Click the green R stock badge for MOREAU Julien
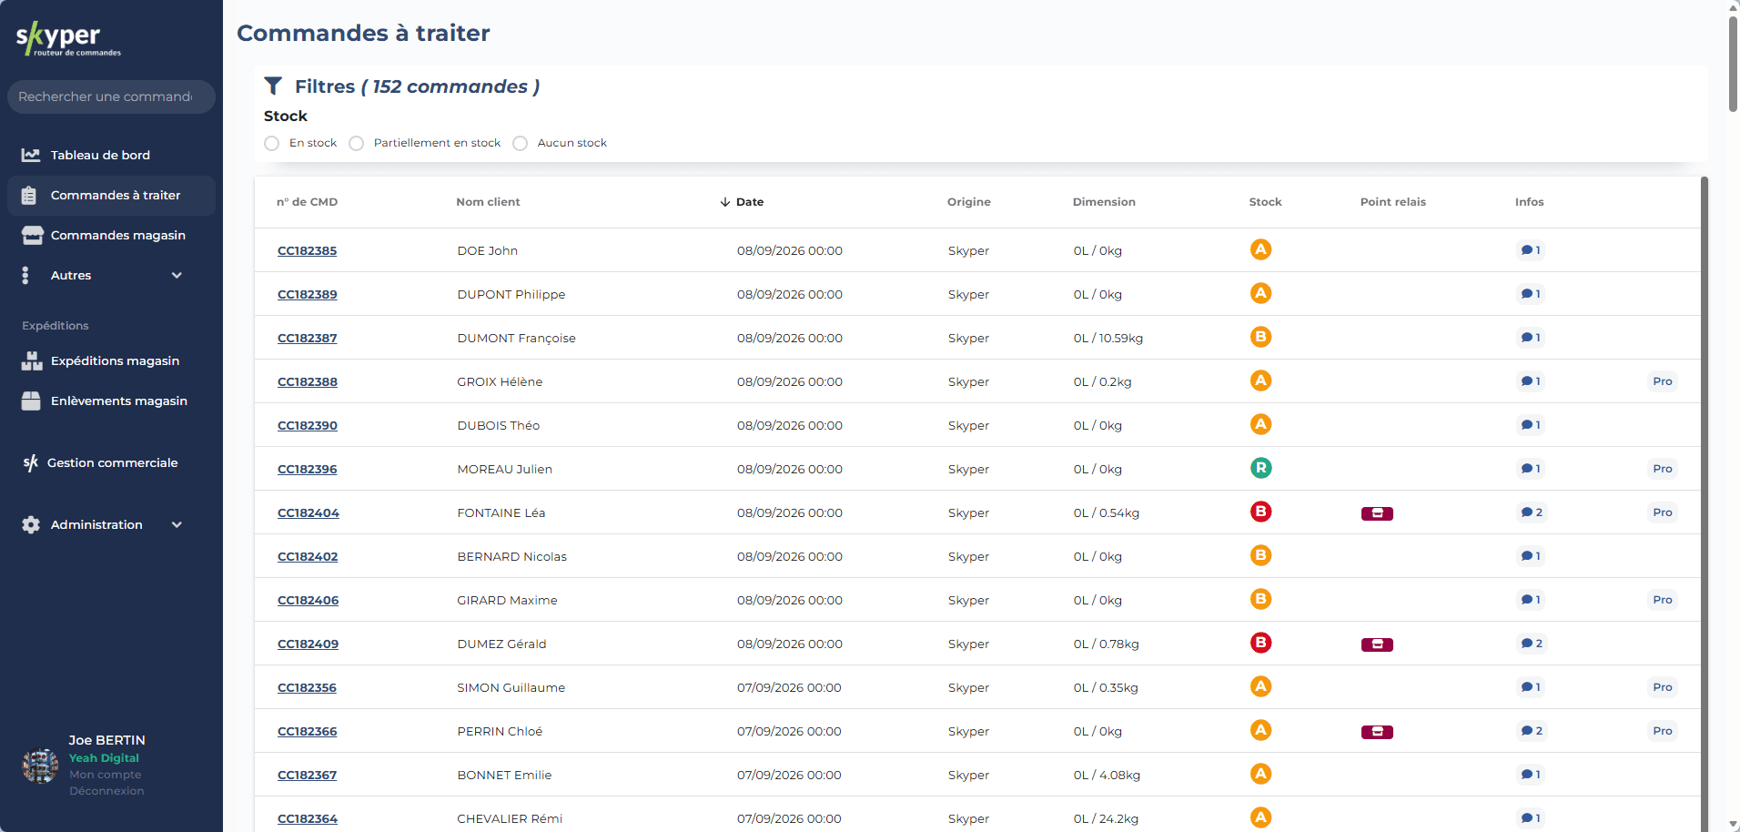 click(x=1260, y=468)
